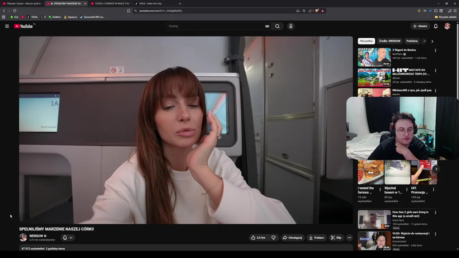This screenshot has height=258, width=459.
Task: Open the Z Nigerii do Beninu thumbnail
Action: tap(374, 57)
